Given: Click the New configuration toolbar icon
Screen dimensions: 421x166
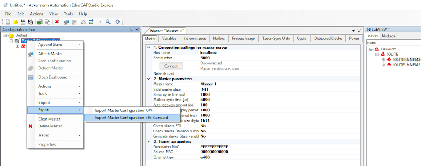Looking at the screenshot, I should (8, 22).
